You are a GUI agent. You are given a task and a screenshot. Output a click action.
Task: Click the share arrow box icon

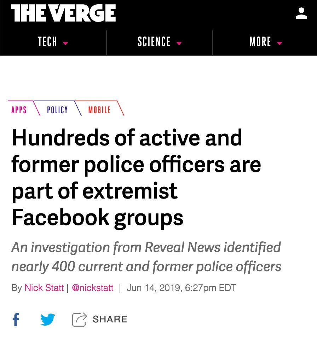tap(79, 319)
